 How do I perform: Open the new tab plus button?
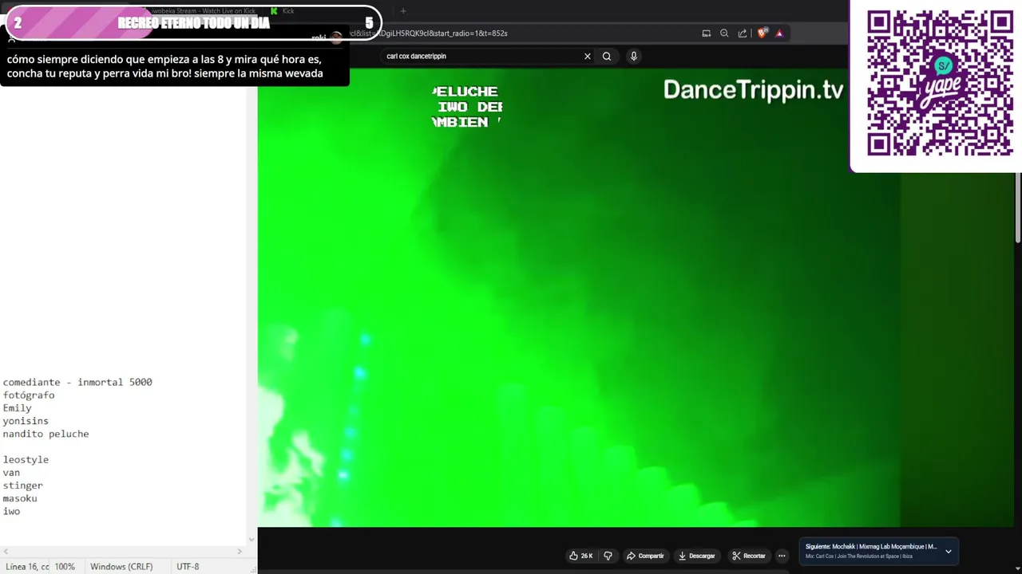click(403, 11)
